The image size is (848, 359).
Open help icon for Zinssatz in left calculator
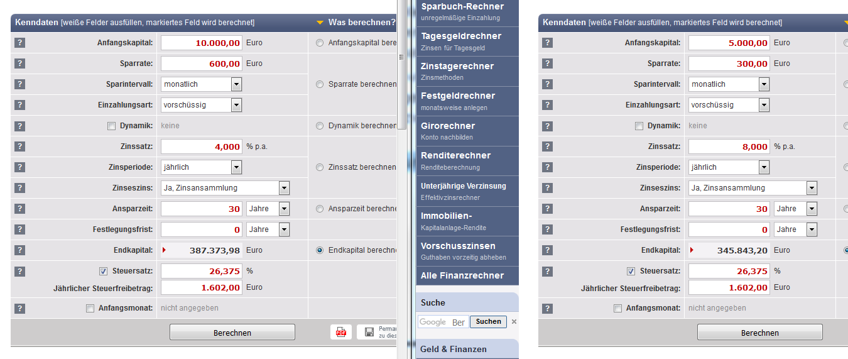19,146
